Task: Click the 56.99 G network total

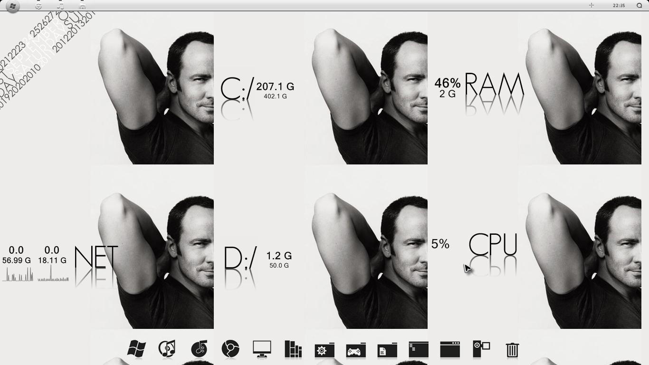Action: pyautogui.click(x=17, y=260)
